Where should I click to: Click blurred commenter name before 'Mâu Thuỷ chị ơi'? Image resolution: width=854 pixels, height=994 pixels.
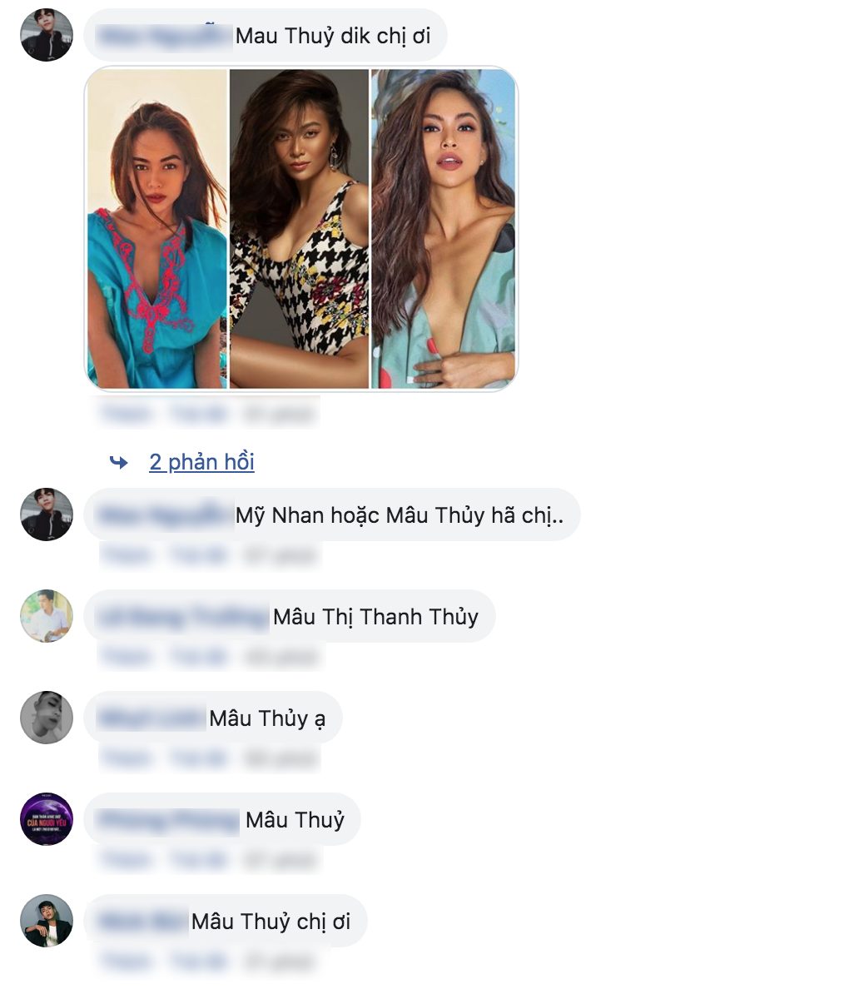pos(142,921)
